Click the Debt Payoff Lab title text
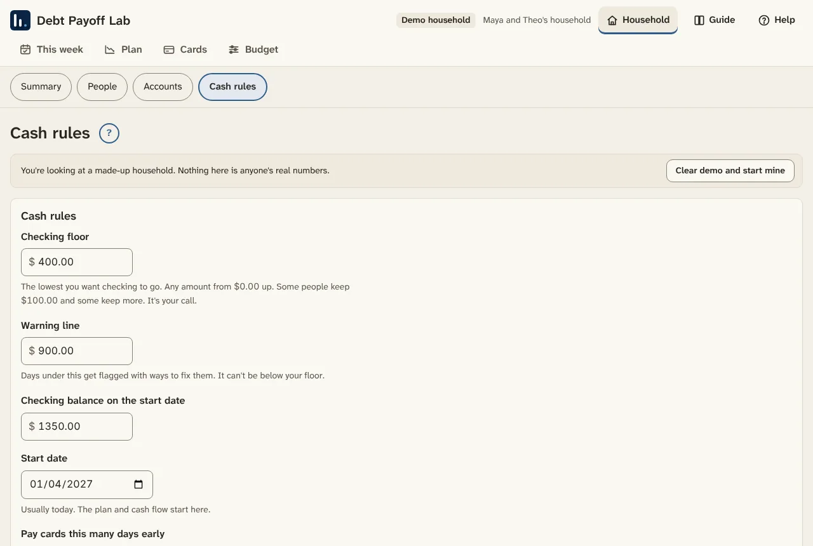Screen dimensions: 813x546 (83, 20)
